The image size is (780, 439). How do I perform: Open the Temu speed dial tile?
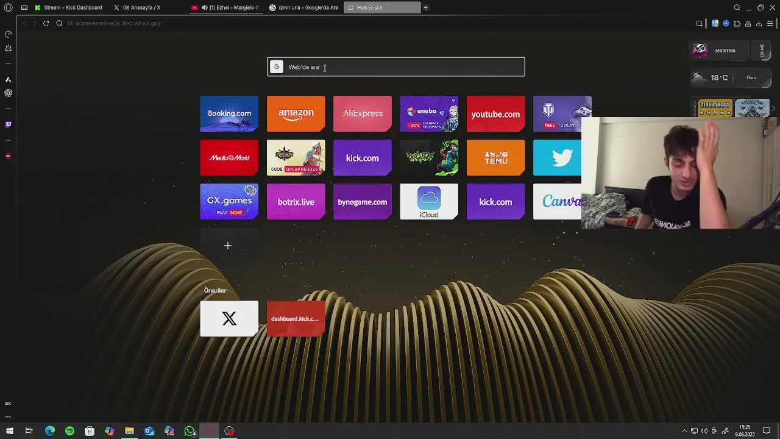point(495,157)
